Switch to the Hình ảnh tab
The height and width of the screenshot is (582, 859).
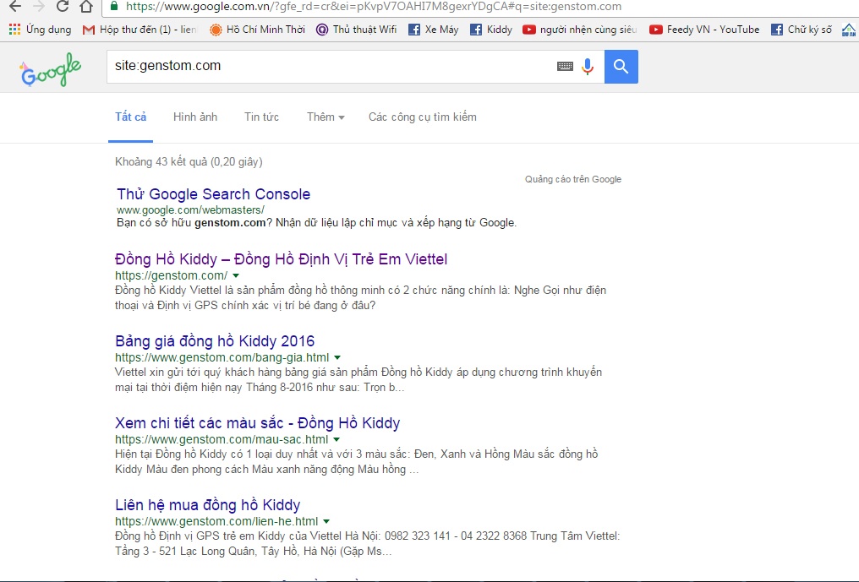pos(195,117)
